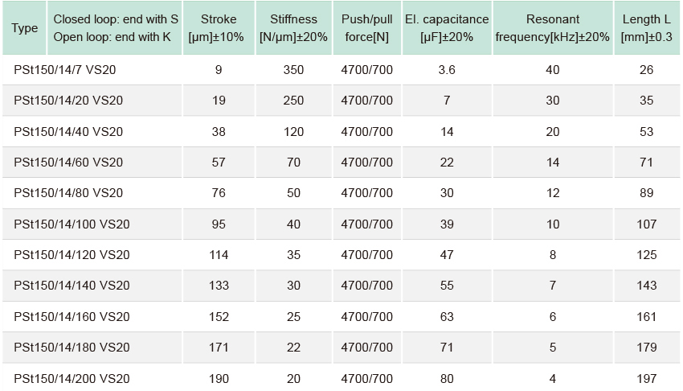
Task: Click capacitance value 3.6
Action: tap(447, 70)
